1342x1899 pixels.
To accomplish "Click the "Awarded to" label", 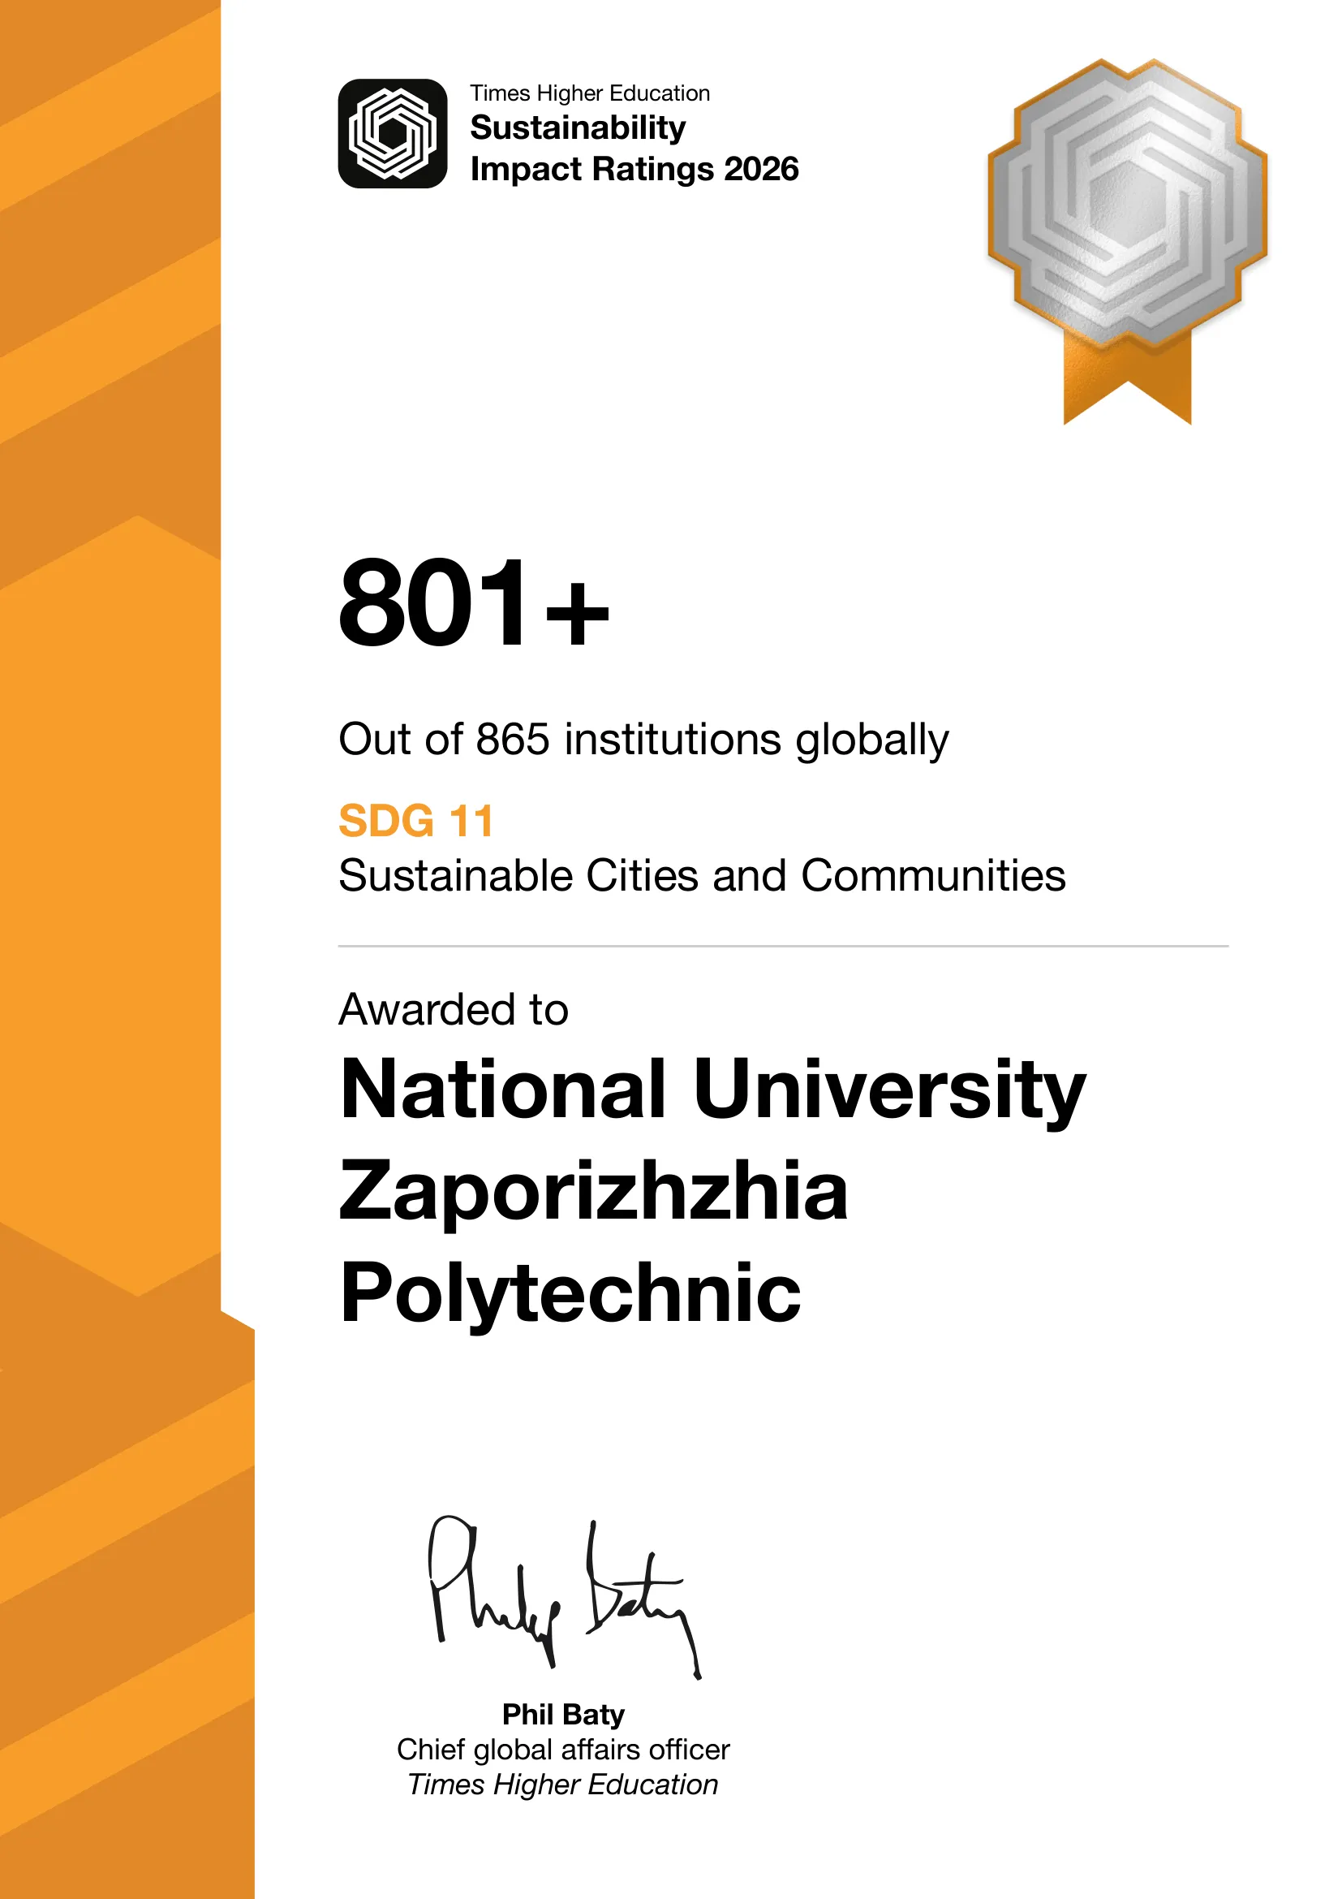I will pos(454,1010).
